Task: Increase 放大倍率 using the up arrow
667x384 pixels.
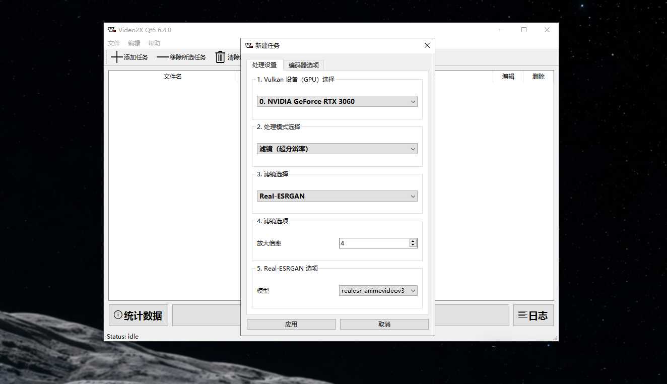Action: (413, 241)
